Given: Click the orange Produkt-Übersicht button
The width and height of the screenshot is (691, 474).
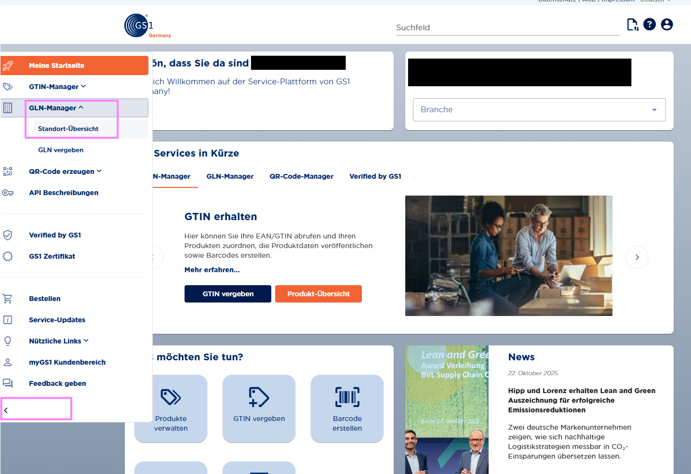Looking at the screenshot, I should coord(319,294).
